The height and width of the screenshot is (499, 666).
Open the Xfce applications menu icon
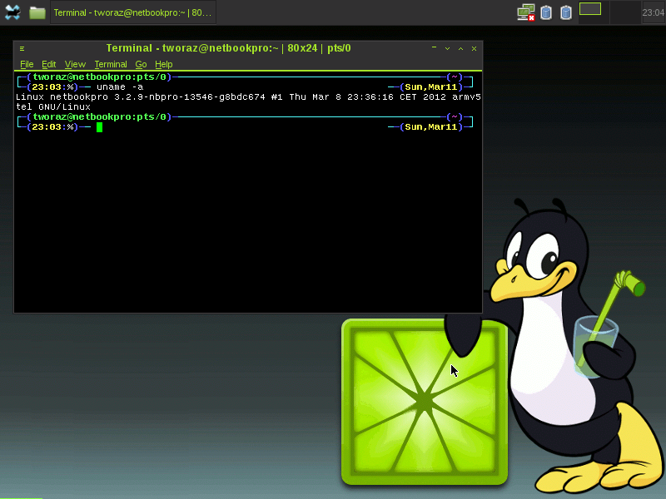[12, 12]
